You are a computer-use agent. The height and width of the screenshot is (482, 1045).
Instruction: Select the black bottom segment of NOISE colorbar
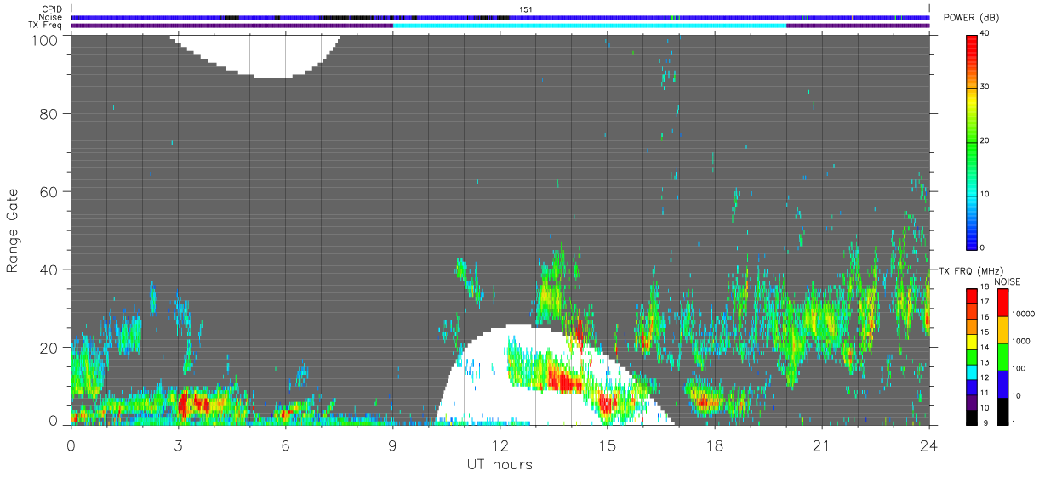[x=1002, y=411]
